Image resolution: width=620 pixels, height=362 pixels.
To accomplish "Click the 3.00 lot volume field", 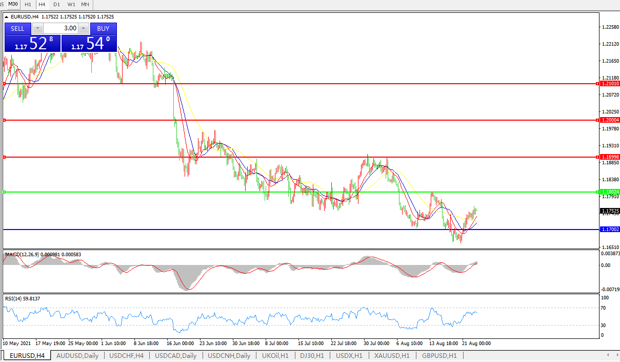I will [x=61, y=28].
